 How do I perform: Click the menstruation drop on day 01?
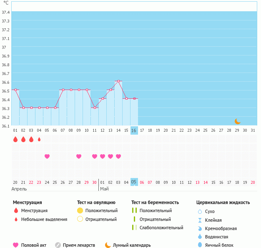coord(15,139)
